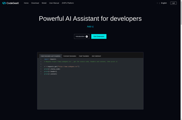This screenshot has height=120, width=182.
Task: Click the animated 'Add c' subtitle text
Action: pos(90,26)
